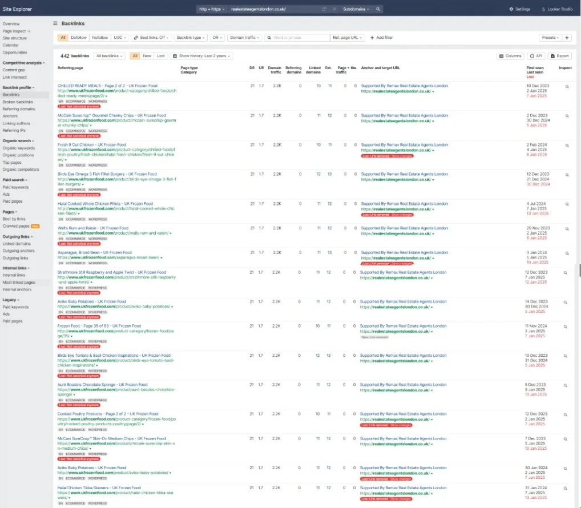Show only Lost backlinks

161,56
